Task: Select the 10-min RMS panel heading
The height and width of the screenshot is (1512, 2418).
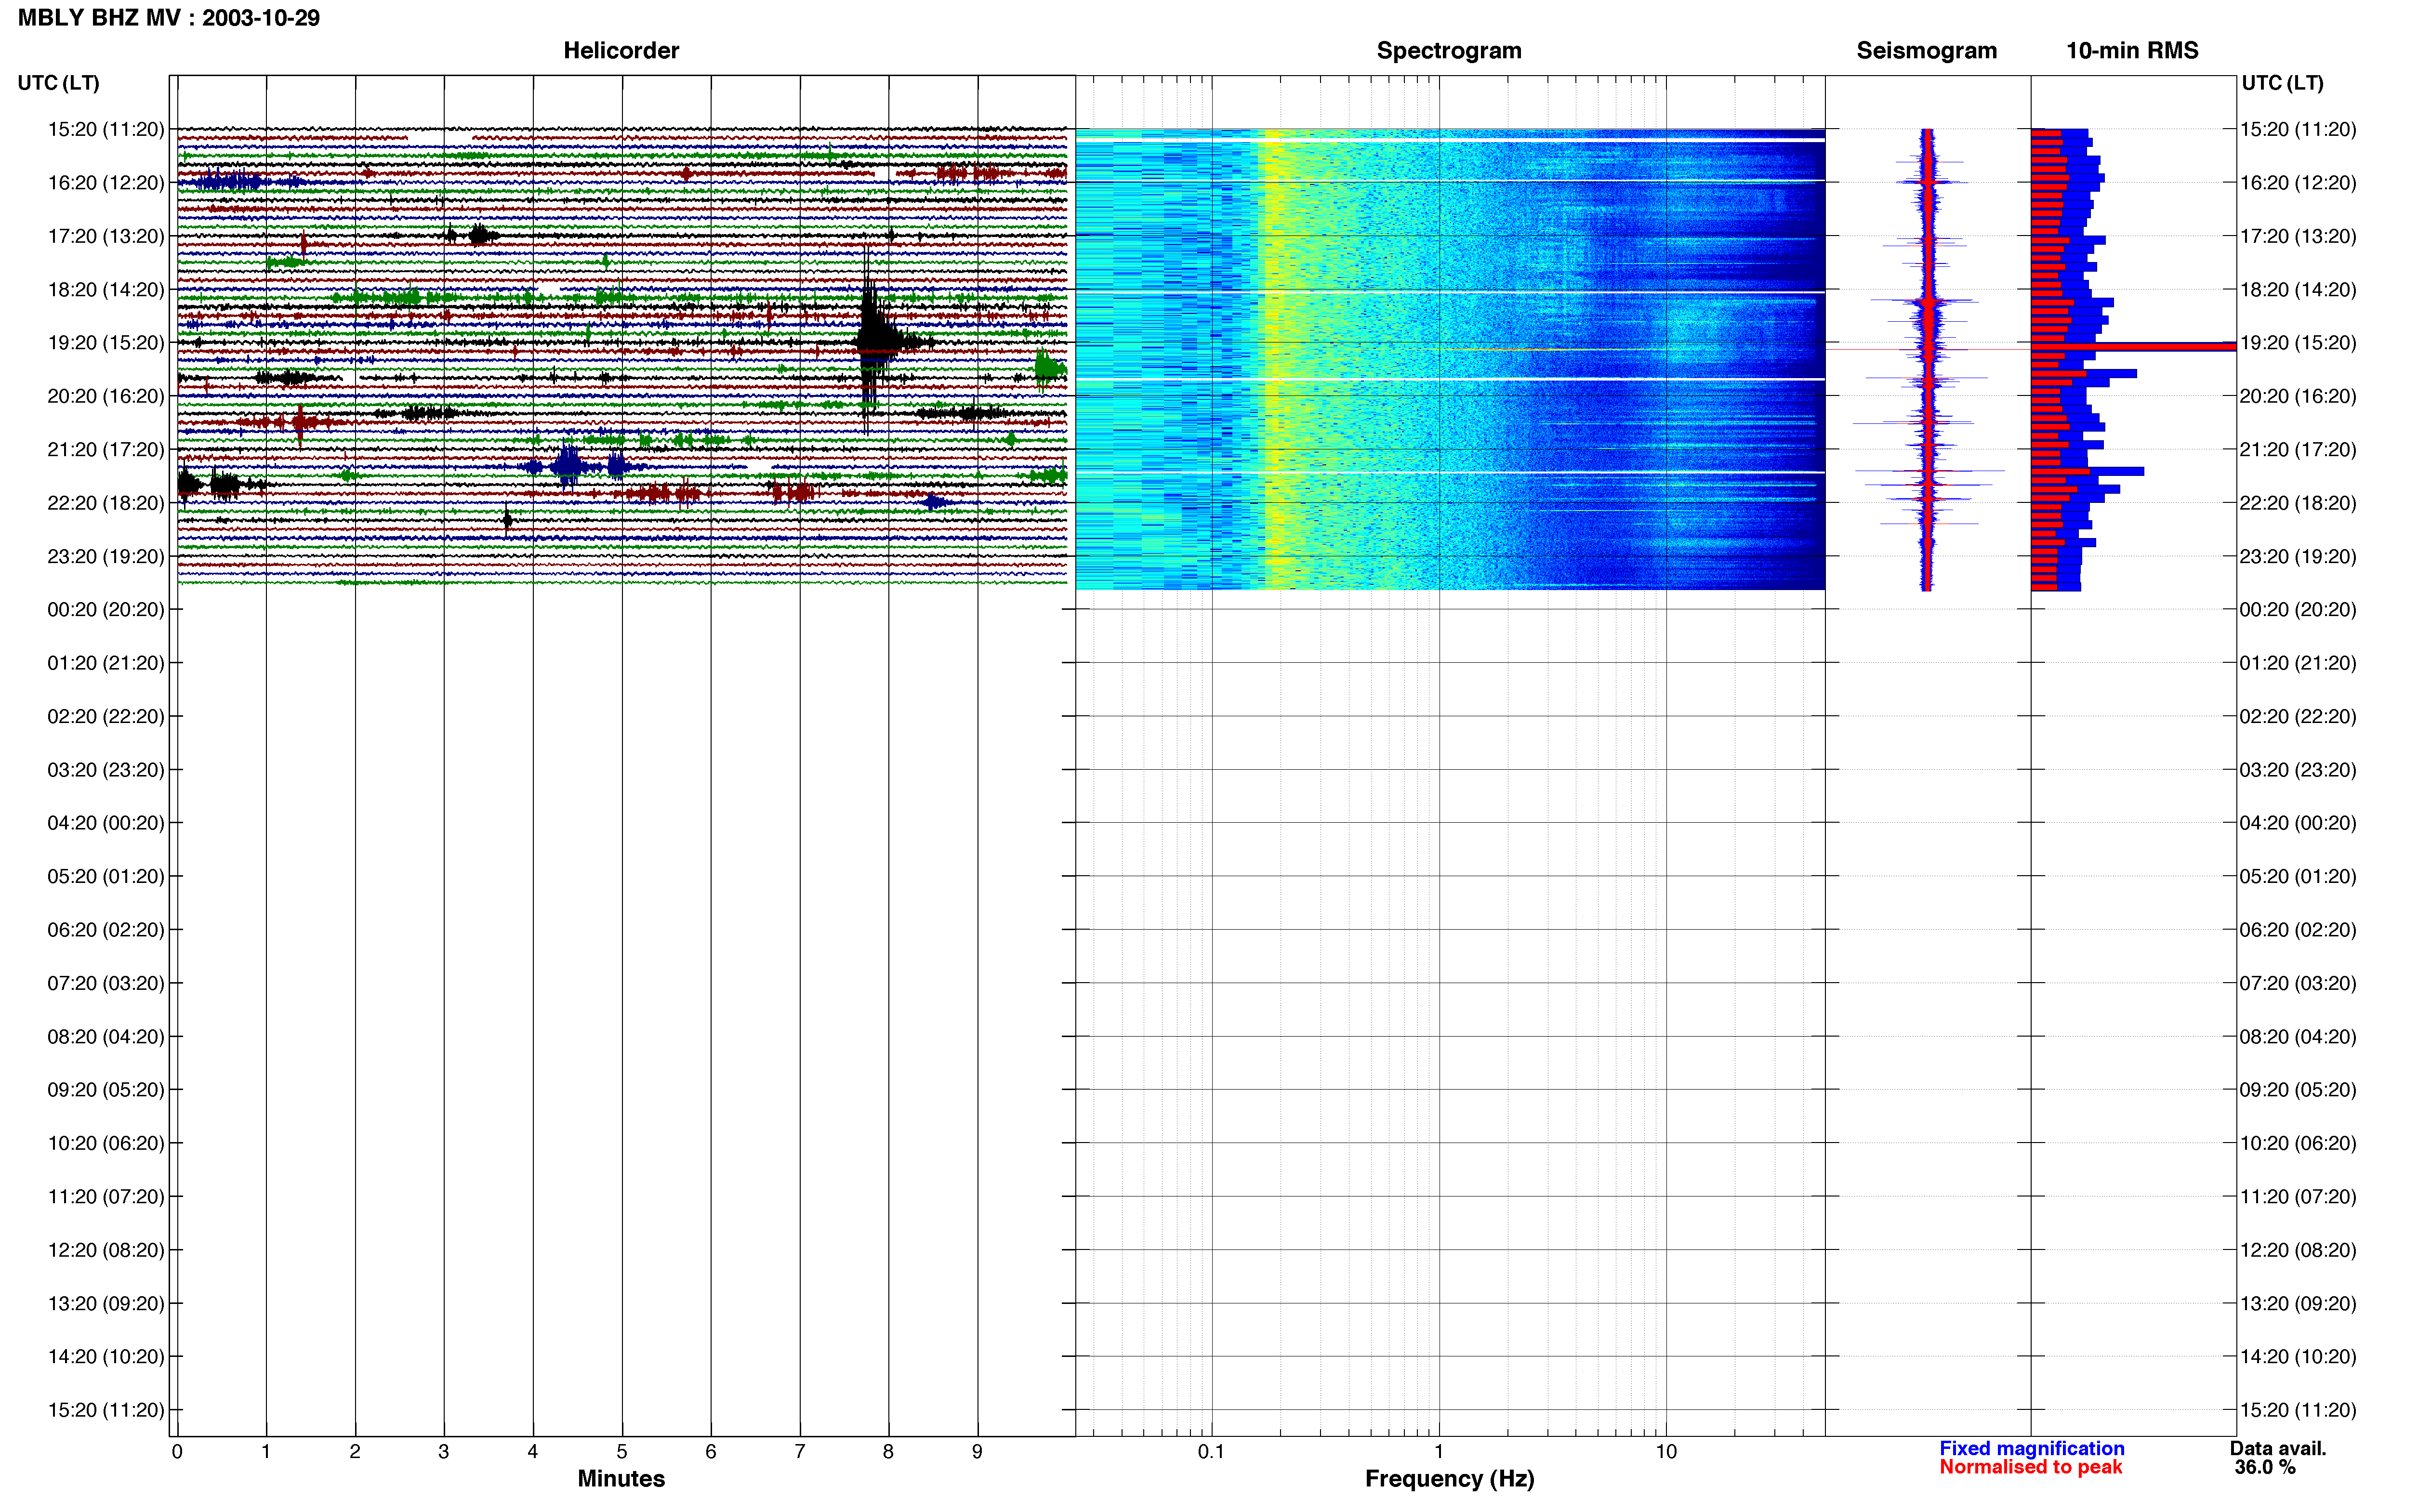Action: 2132,51
